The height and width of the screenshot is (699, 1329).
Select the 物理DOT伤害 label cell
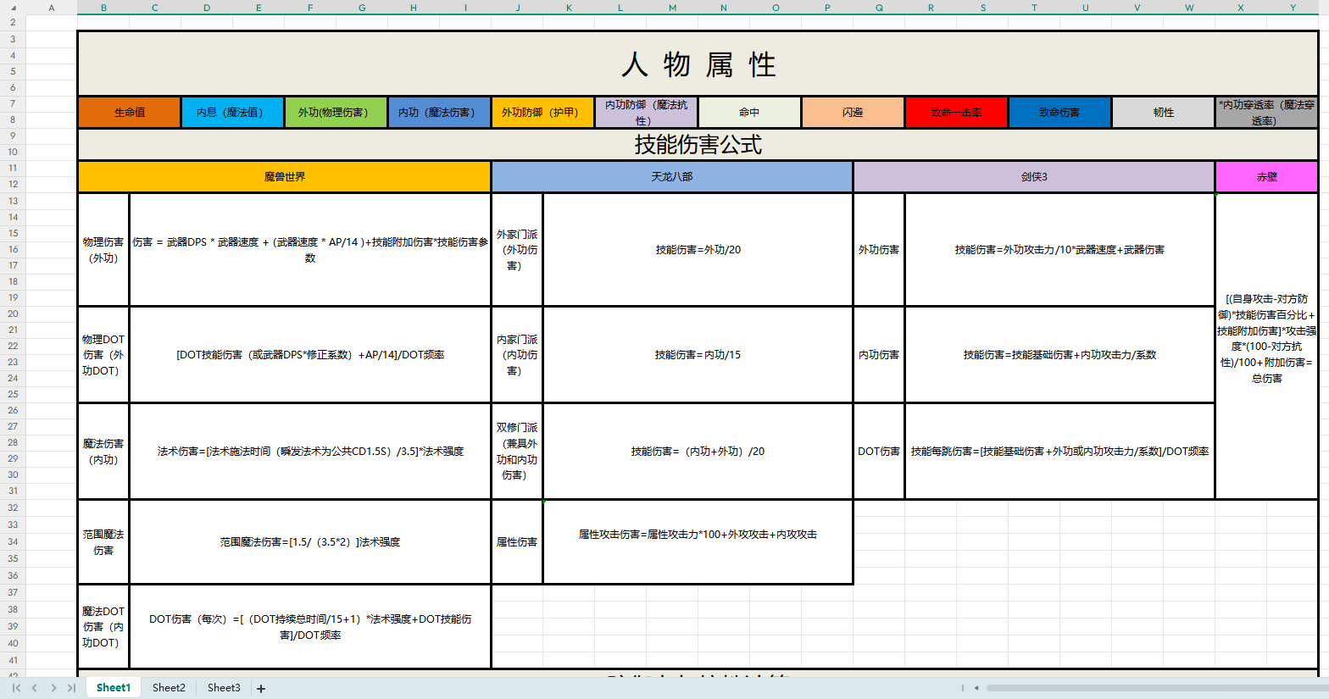pyautogui.click(x=103, y=354)
